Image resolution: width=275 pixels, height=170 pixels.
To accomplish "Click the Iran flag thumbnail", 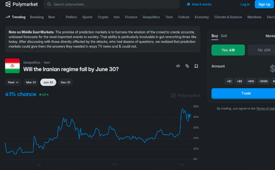I will pyautogui.click(x=12, y=66).
